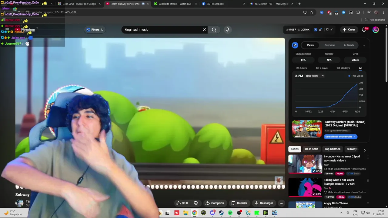Select the Views tab in vidIQ panel
Viewport: 388px width, 218px height.
(310, 45)
